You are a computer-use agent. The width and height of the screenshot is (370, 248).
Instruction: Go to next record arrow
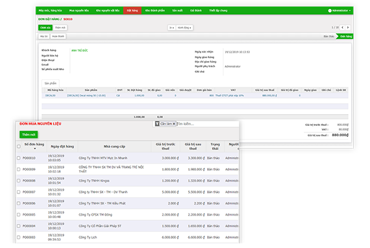point(347,28)
